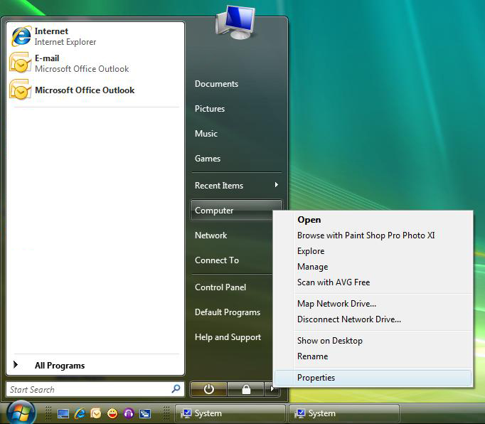Select Properties at the context menu bottom
Screen dimensions: 485x424
pyautogui.click(x=373, y=378)
